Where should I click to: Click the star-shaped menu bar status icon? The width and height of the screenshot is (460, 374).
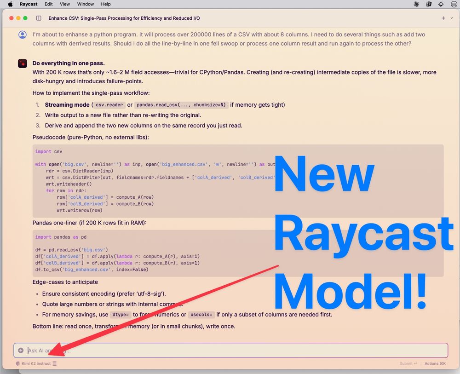(x=416, y=4)
